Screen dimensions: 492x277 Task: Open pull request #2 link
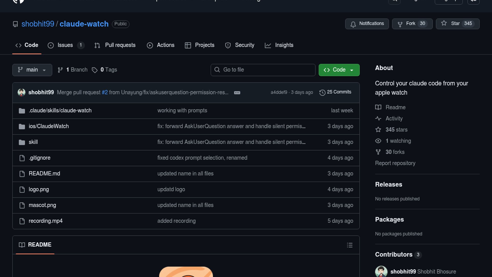pos(105,92)
